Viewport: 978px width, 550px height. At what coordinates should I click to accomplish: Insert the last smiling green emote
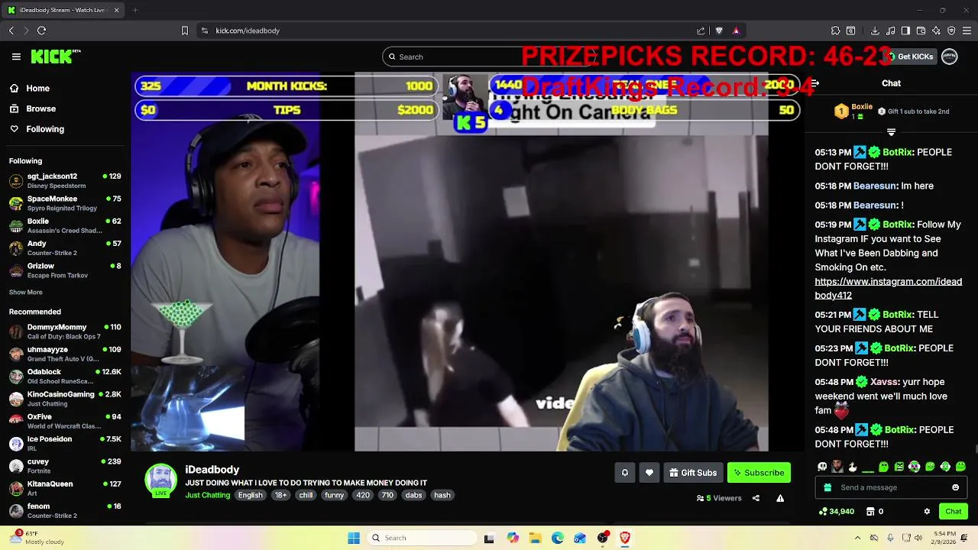[x=960, y=467]
